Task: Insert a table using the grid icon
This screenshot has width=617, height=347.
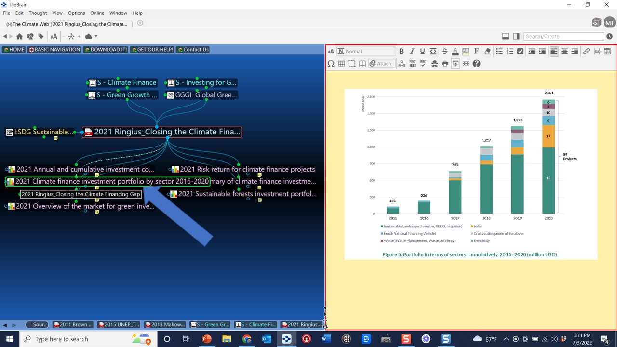Action: pos(341,64)
